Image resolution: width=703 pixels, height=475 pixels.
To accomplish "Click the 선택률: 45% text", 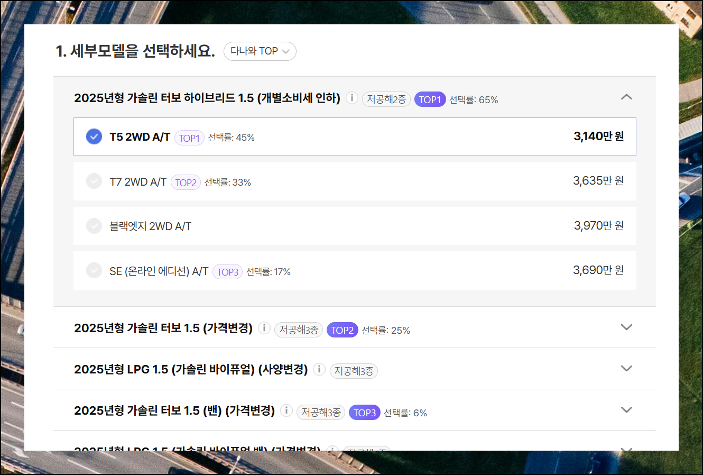I will coord(232,138).
